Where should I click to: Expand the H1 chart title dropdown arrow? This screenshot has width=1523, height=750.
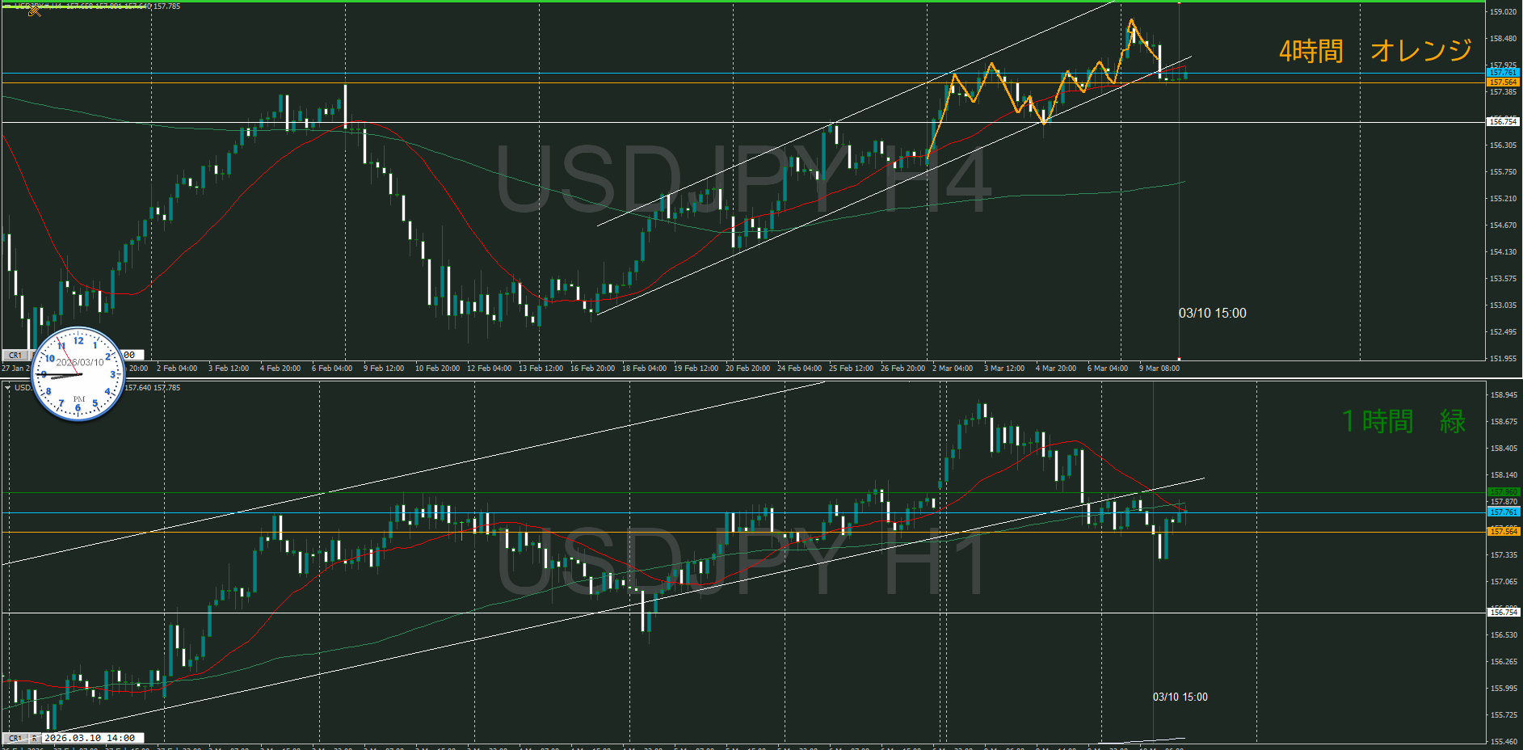point(7,388)
